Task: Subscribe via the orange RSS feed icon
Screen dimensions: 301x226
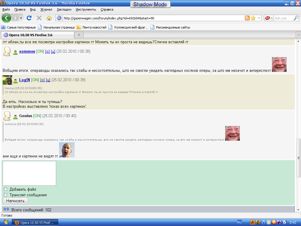Action: 247,18
